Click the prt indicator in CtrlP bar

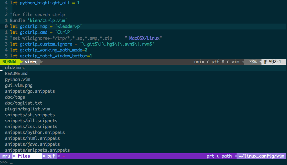pyautogui.click(x=210, y=156)
